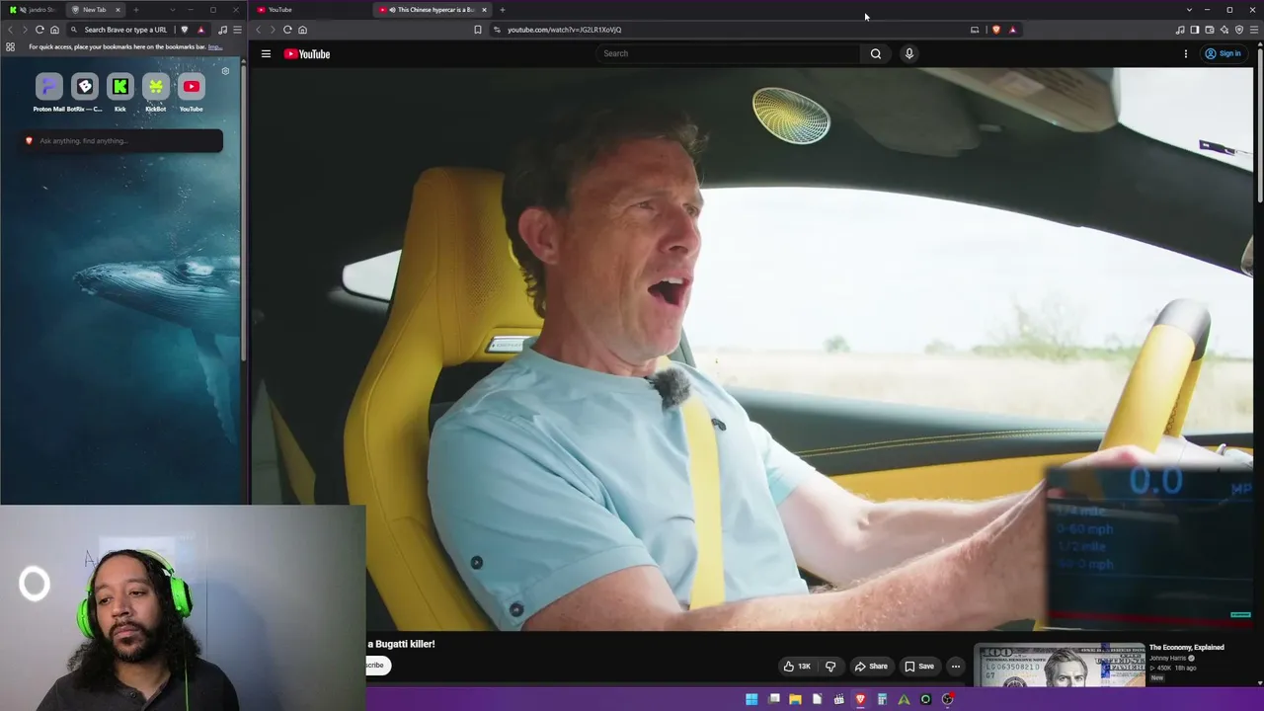The image size is (1264, 711).
Task: Open Brave Wallet from toolbar
Action: point(1210,30)
